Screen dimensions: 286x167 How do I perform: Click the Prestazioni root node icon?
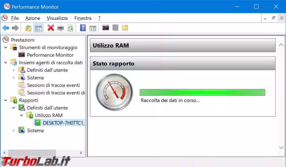point(6,40)
